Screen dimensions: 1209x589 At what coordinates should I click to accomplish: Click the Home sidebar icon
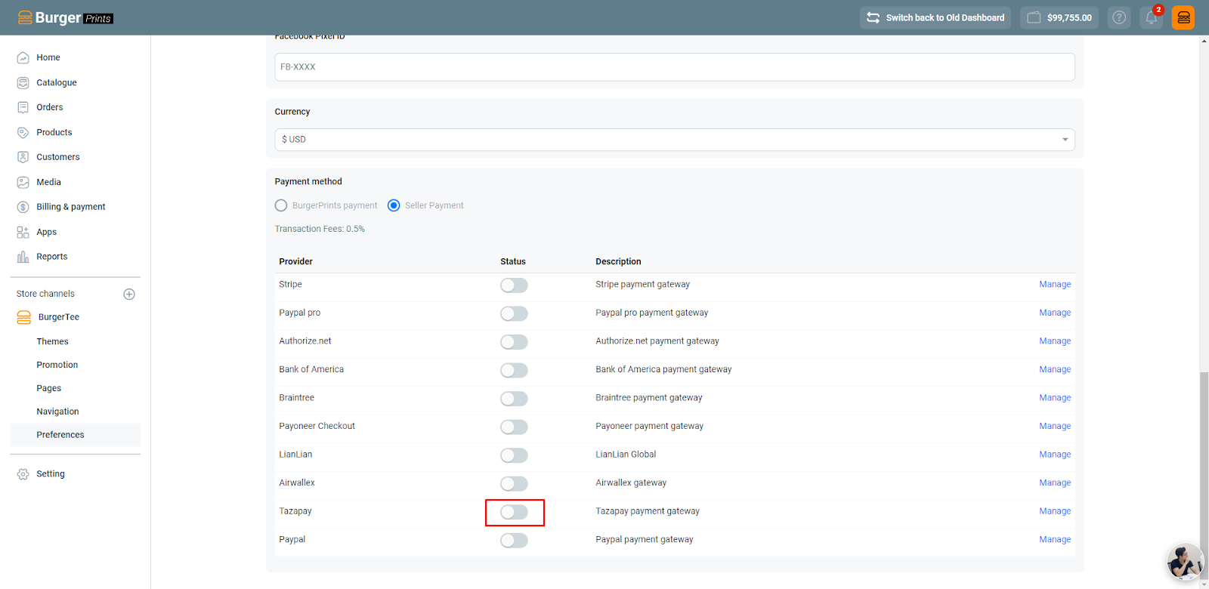23,57
